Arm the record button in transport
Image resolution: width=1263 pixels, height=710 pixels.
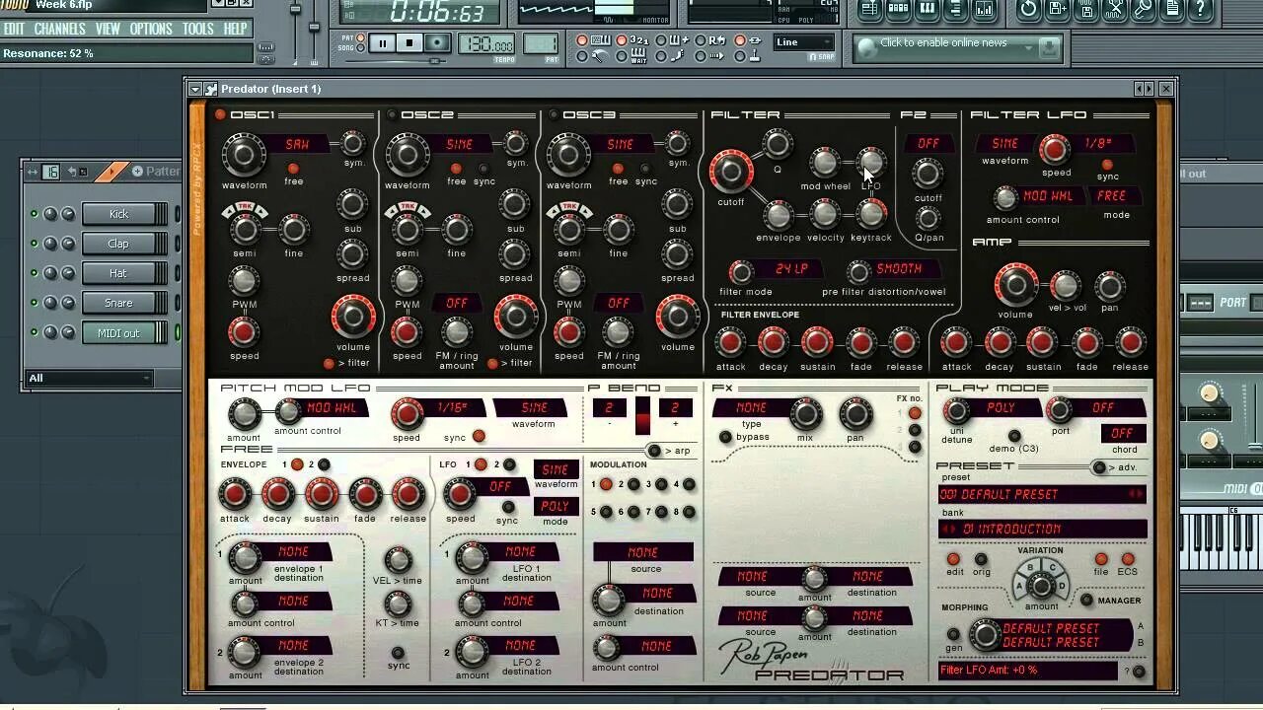pos(436,43)
